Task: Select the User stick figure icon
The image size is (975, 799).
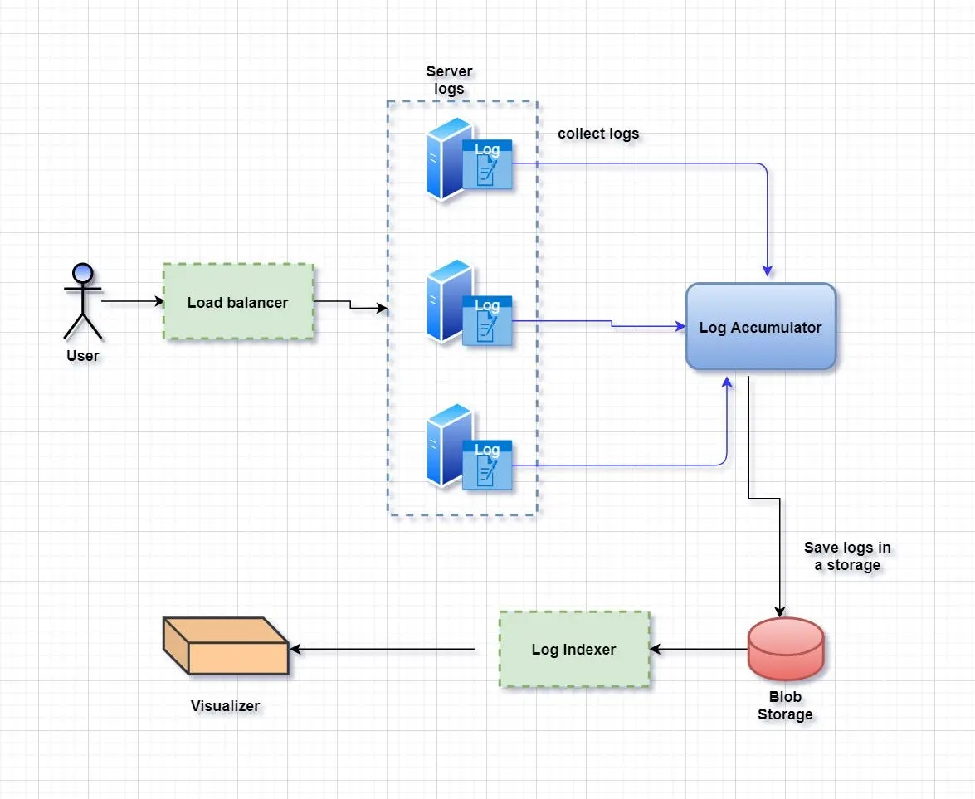Action: tap(83, 301)
